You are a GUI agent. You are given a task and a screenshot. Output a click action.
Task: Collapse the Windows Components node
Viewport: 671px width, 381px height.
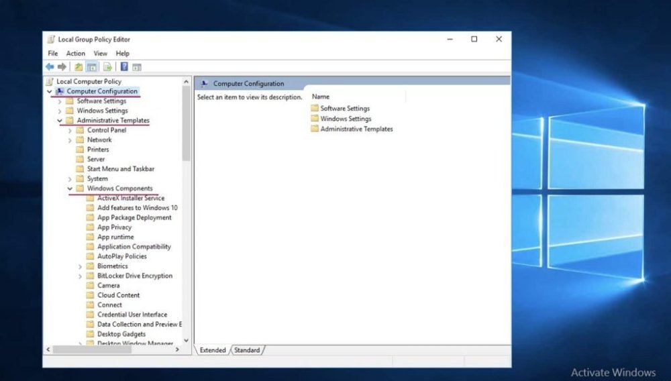[x=70, y=188]
